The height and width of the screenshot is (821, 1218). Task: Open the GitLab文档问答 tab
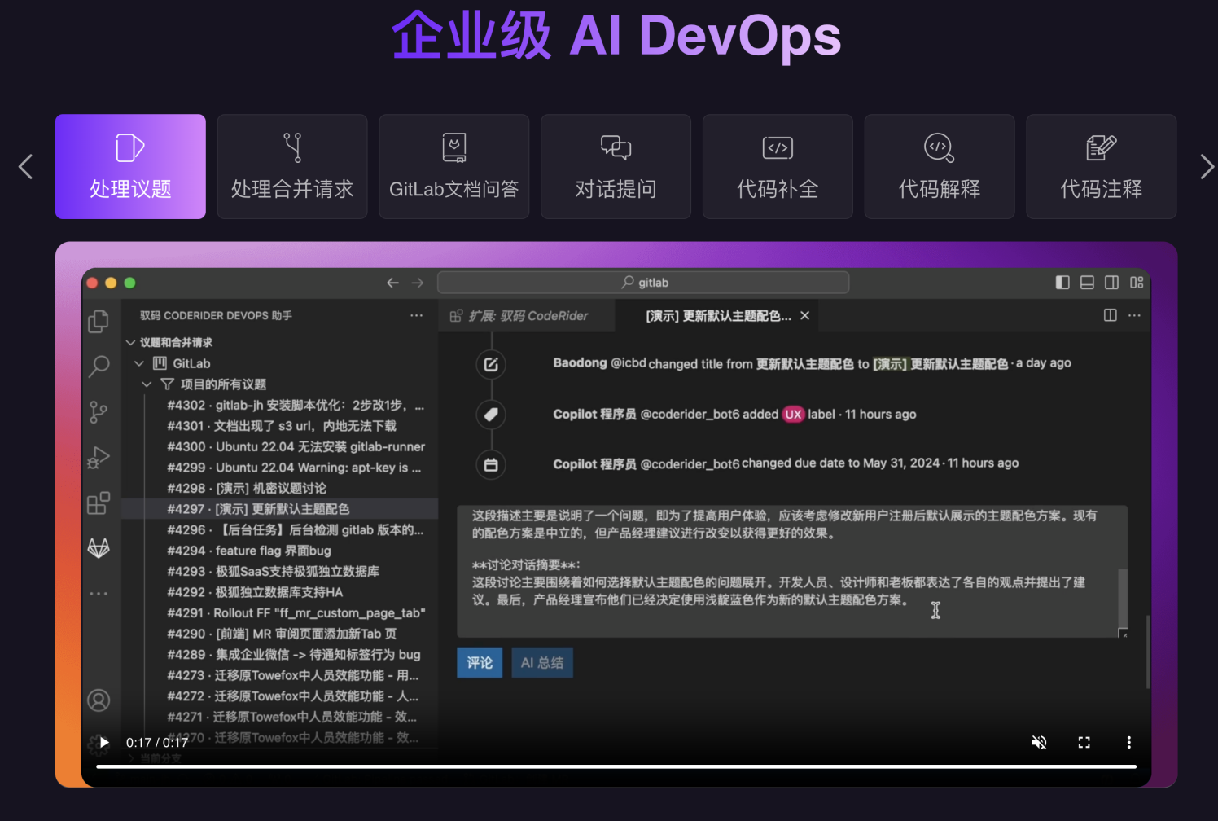[454, 166]
